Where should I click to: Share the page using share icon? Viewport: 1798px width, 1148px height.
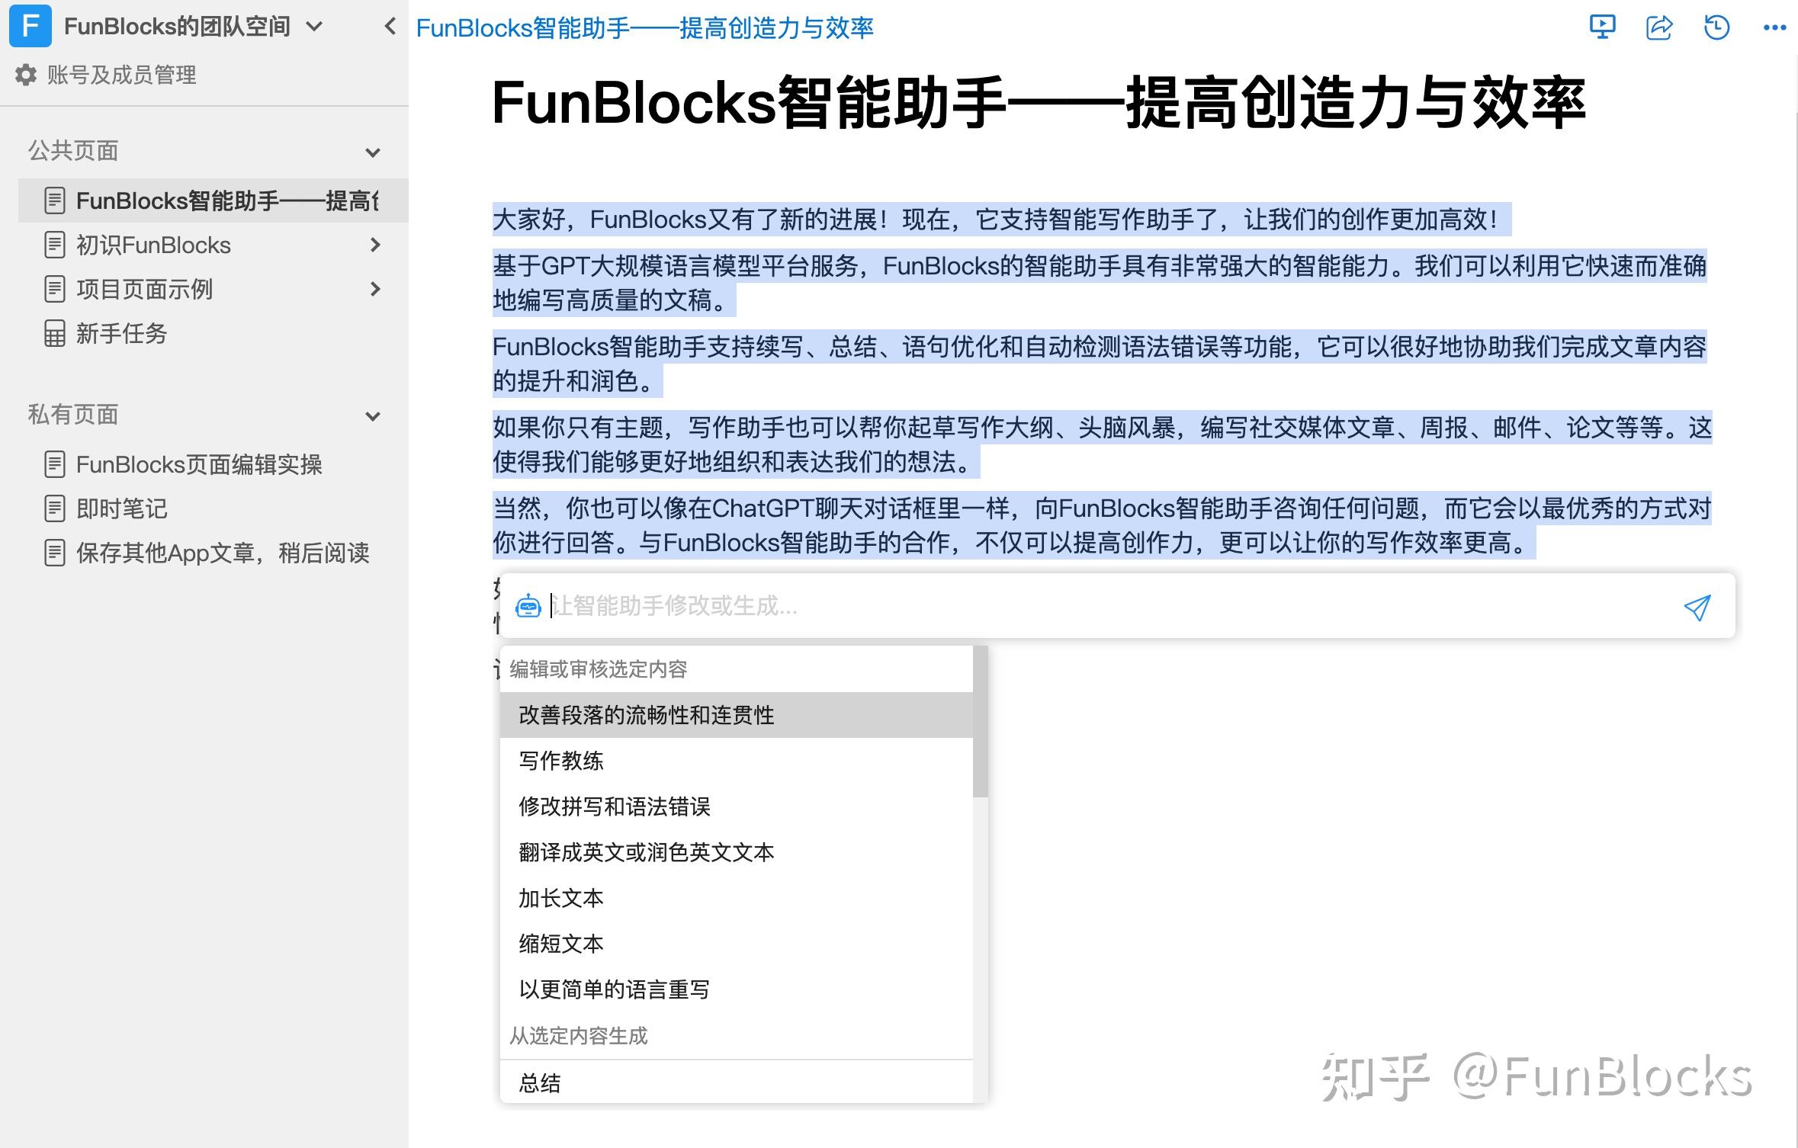coord(1659,27)
